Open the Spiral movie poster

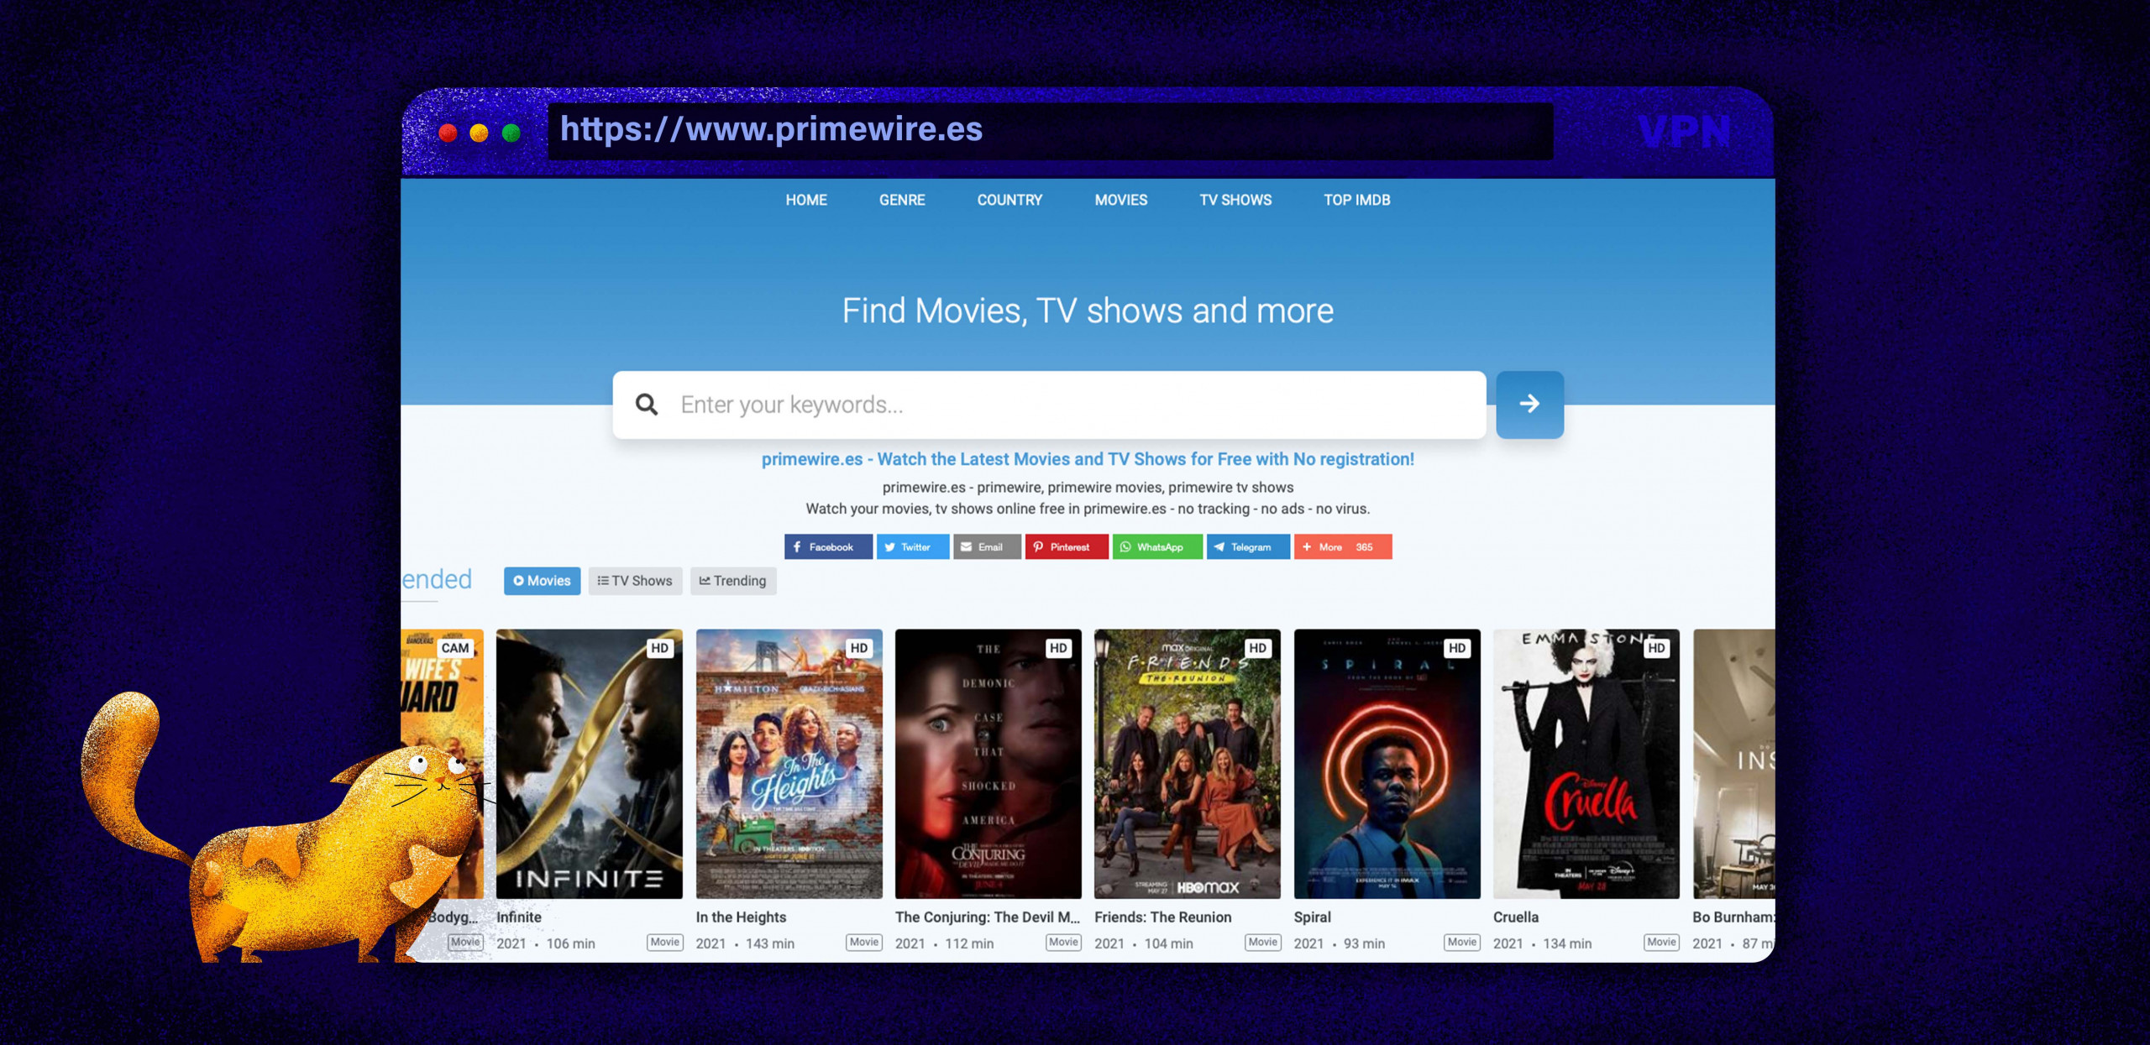(x=1387, y=764)
